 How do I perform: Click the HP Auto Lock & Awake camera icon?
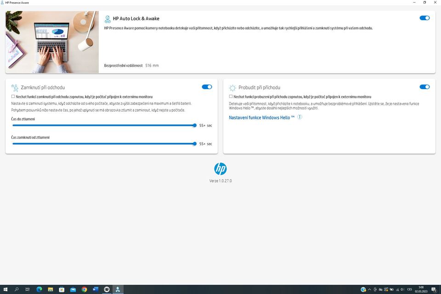pyautogui.click(x=107, y=19)
